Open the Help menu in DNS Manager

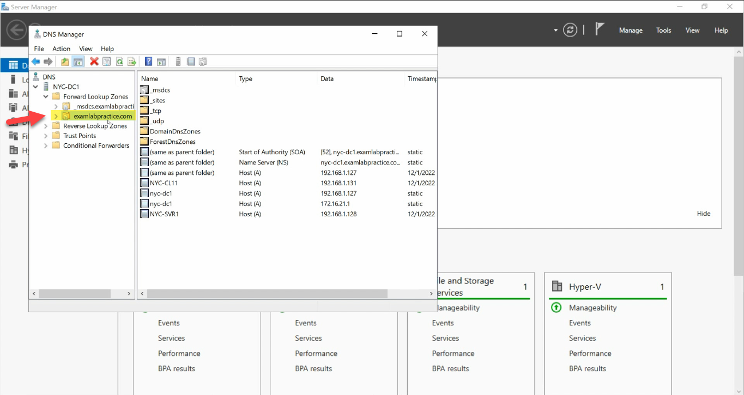107,48
